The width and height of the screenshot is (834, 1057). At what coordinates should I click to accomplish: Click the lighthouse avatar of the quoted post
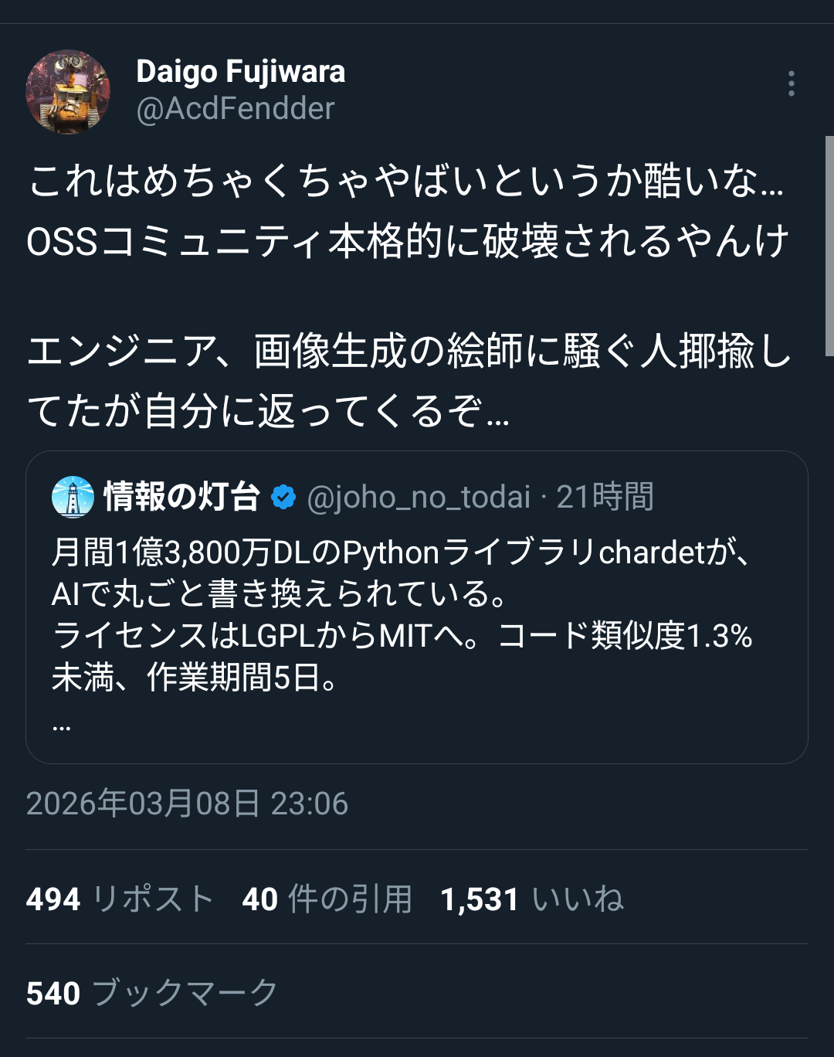(x=73, y=497)
